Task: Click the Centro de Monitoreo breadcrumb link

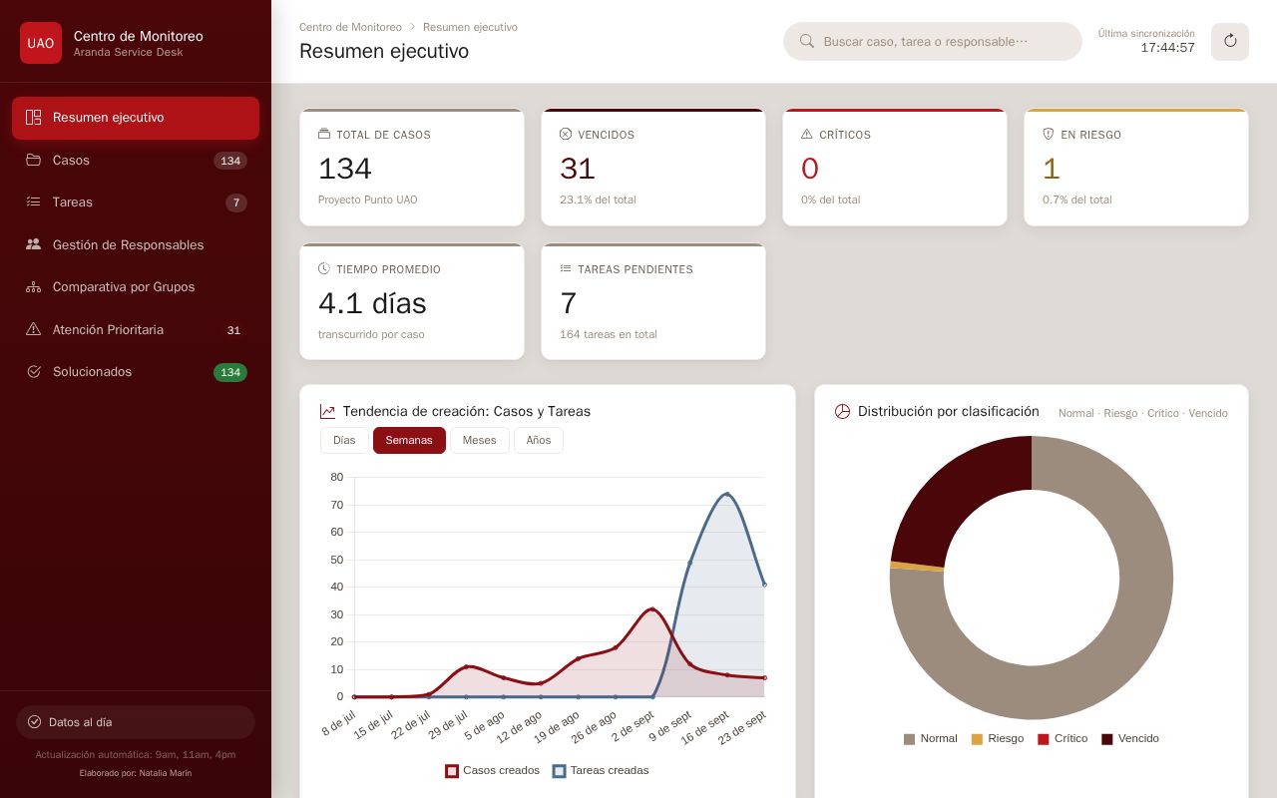Action: pyautogui.click(x=350, y=27)
